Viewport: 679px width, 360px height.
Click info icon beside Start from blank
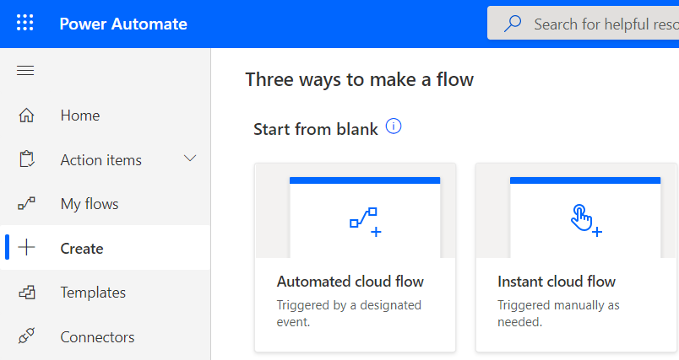(394, 126)
